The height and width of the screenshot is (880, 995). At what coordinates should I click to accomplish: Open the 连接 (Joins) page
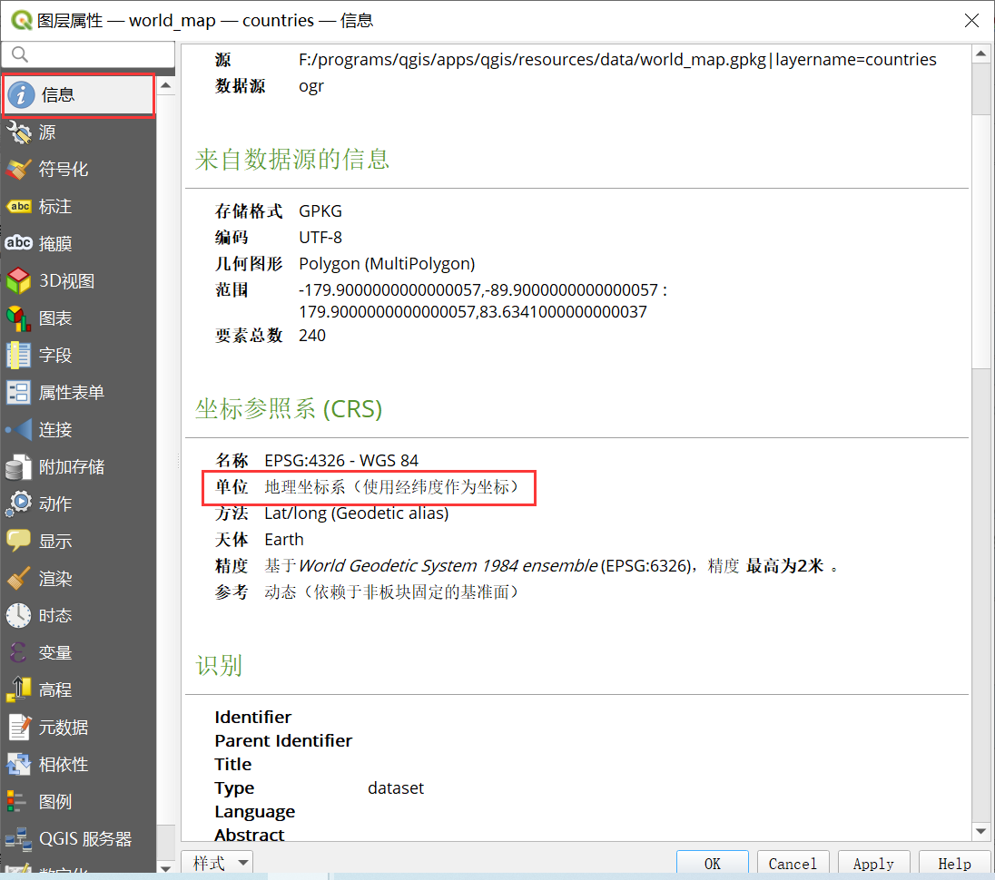[79, 430]
